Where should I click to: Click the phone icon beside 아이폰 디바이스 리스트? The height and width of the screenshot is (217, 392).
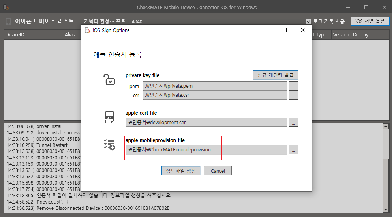coord(8,21)
